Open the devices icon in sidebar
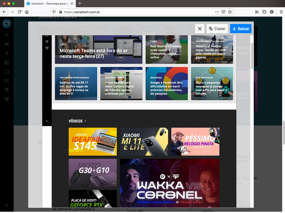 pyautogui.click(x=7, y=72)
